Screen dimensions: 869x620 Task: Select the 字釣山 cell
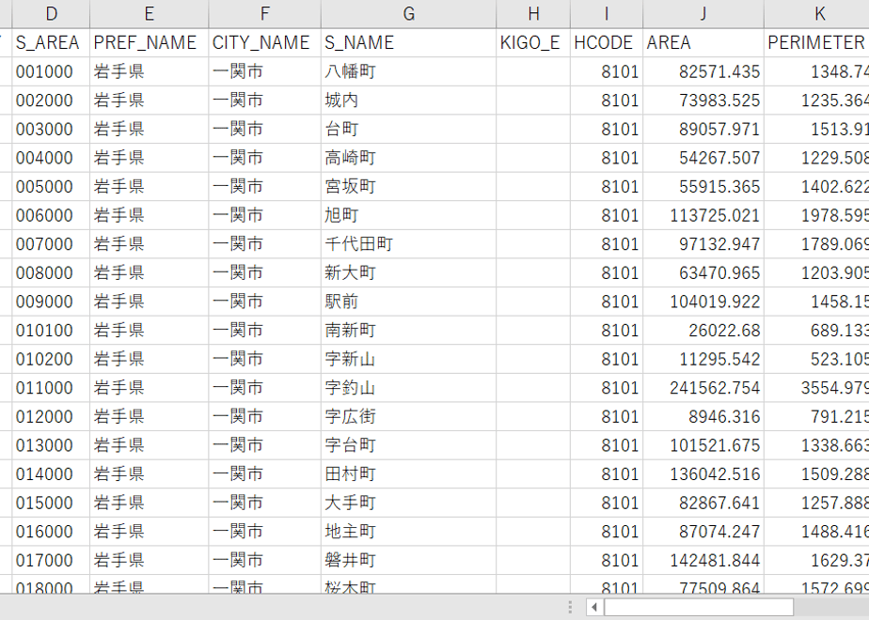pos(409,388)
